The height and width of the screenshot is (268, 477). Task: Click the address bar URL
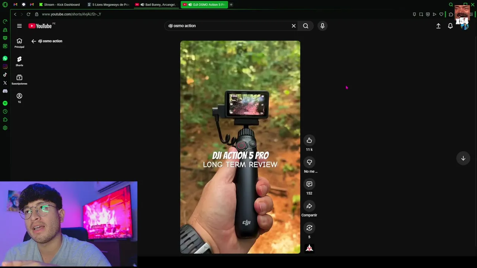(x=72, y=14)
